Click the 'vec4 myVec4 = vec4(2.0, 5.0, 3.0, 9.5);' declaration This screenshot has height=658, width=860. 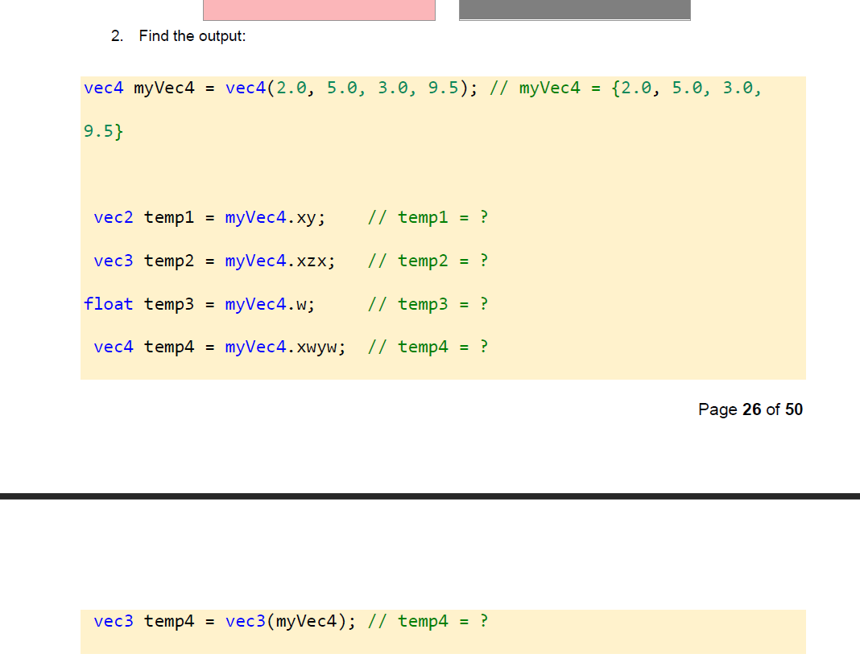[280, 88]
